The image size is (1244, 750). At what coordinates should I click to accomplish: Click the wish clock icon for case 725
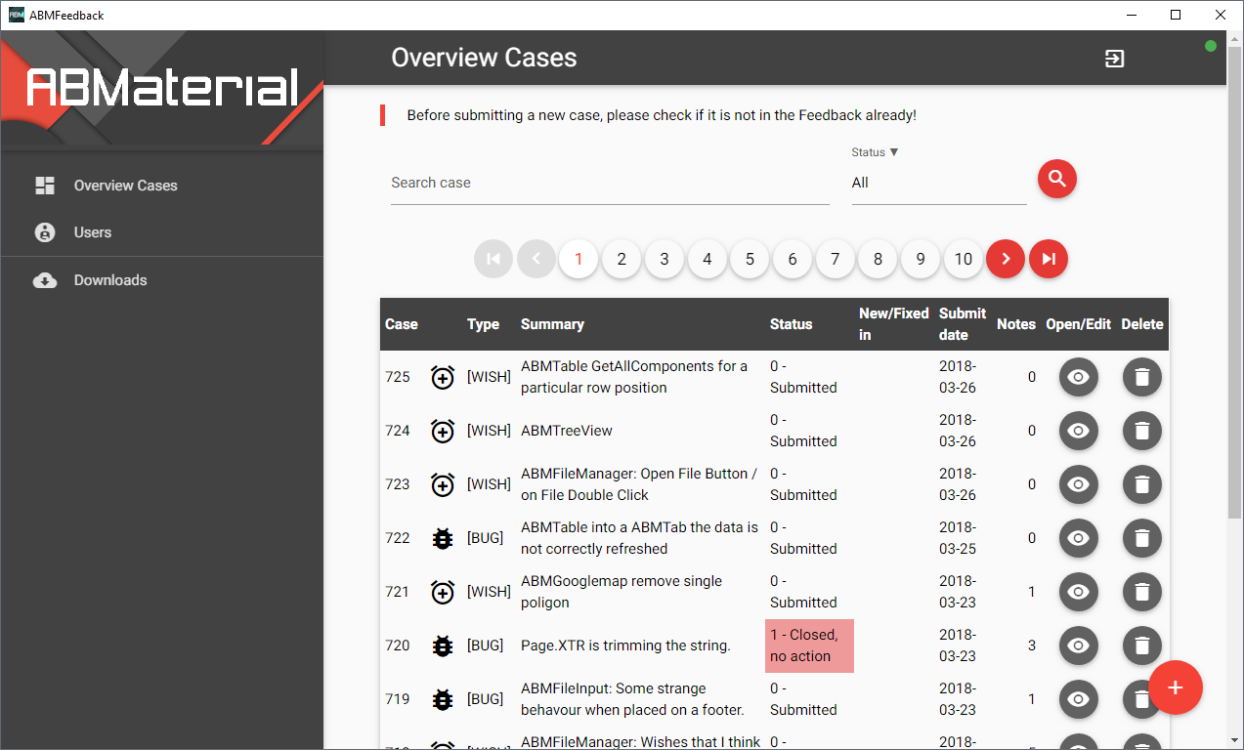[x=443, y=377]
